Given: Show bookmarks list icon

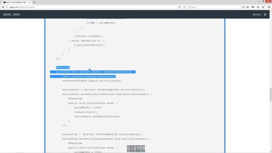Looking at the screenshot, I should point(248,7).
